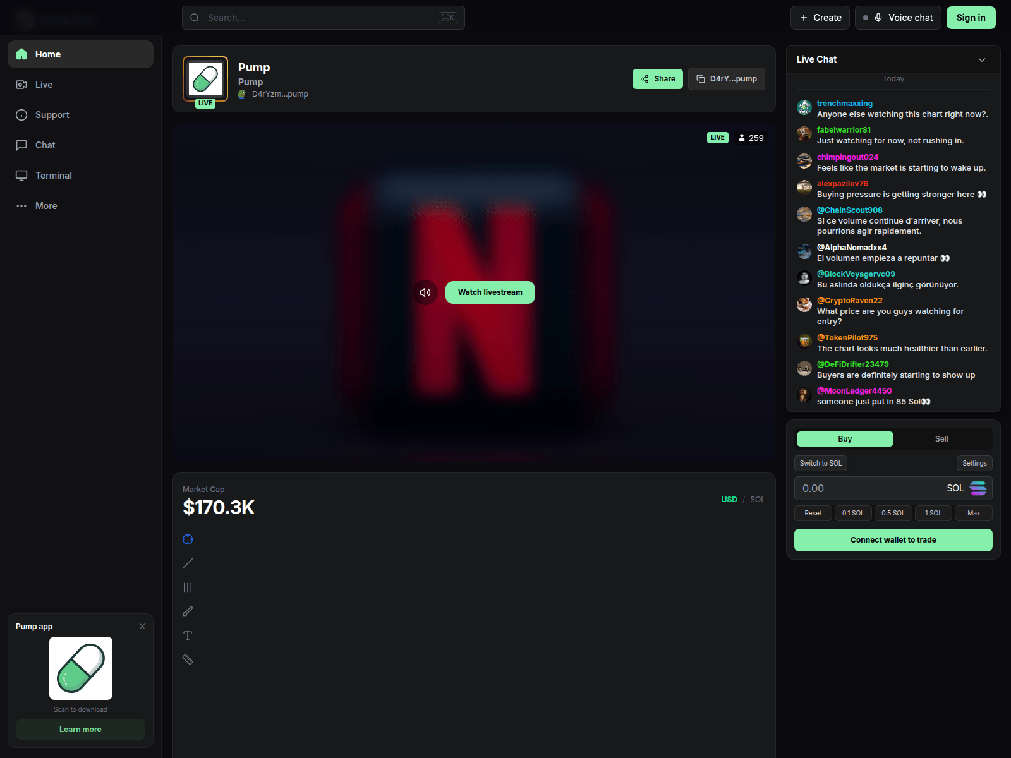Click the Pump app QR pill image
This screenshot has height=758, width=1011.
(x=81, y=668)
